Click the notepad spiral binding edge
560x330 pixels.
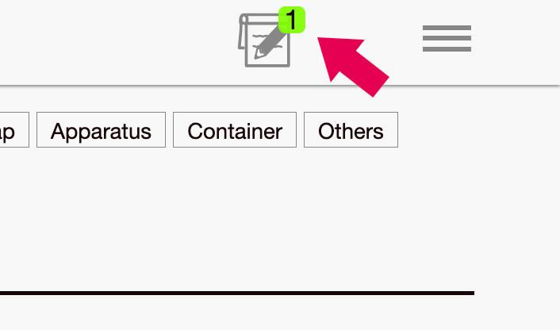click(x=243, y=31)
